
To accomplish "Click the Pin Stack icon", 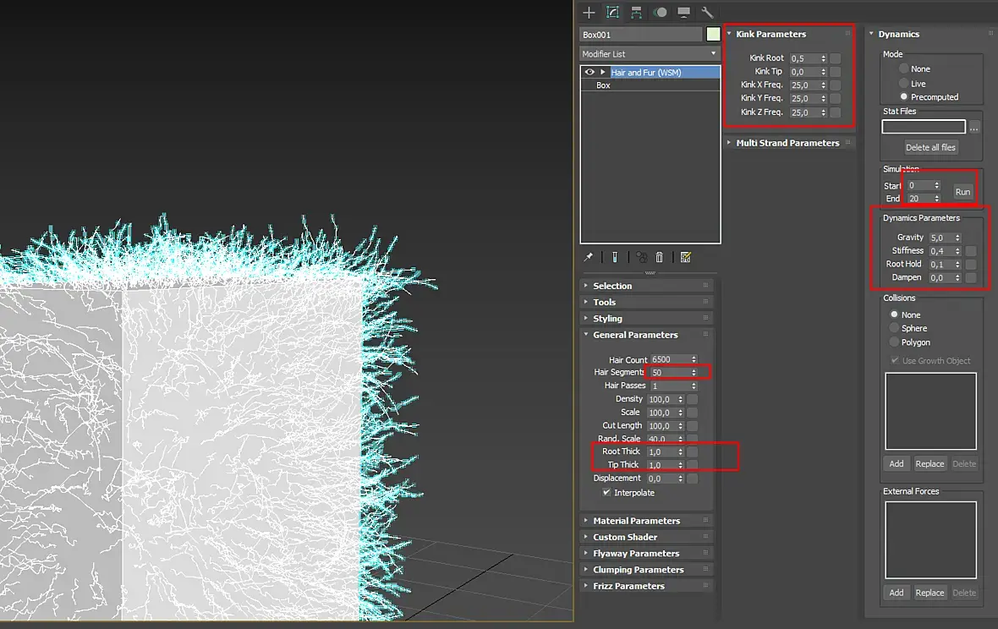I will click(x=589, y=257).
